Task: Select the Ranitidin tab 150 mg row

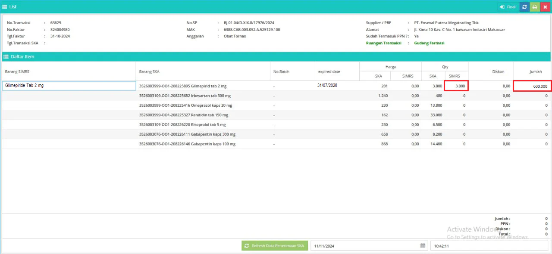Action: pos(276,115)
